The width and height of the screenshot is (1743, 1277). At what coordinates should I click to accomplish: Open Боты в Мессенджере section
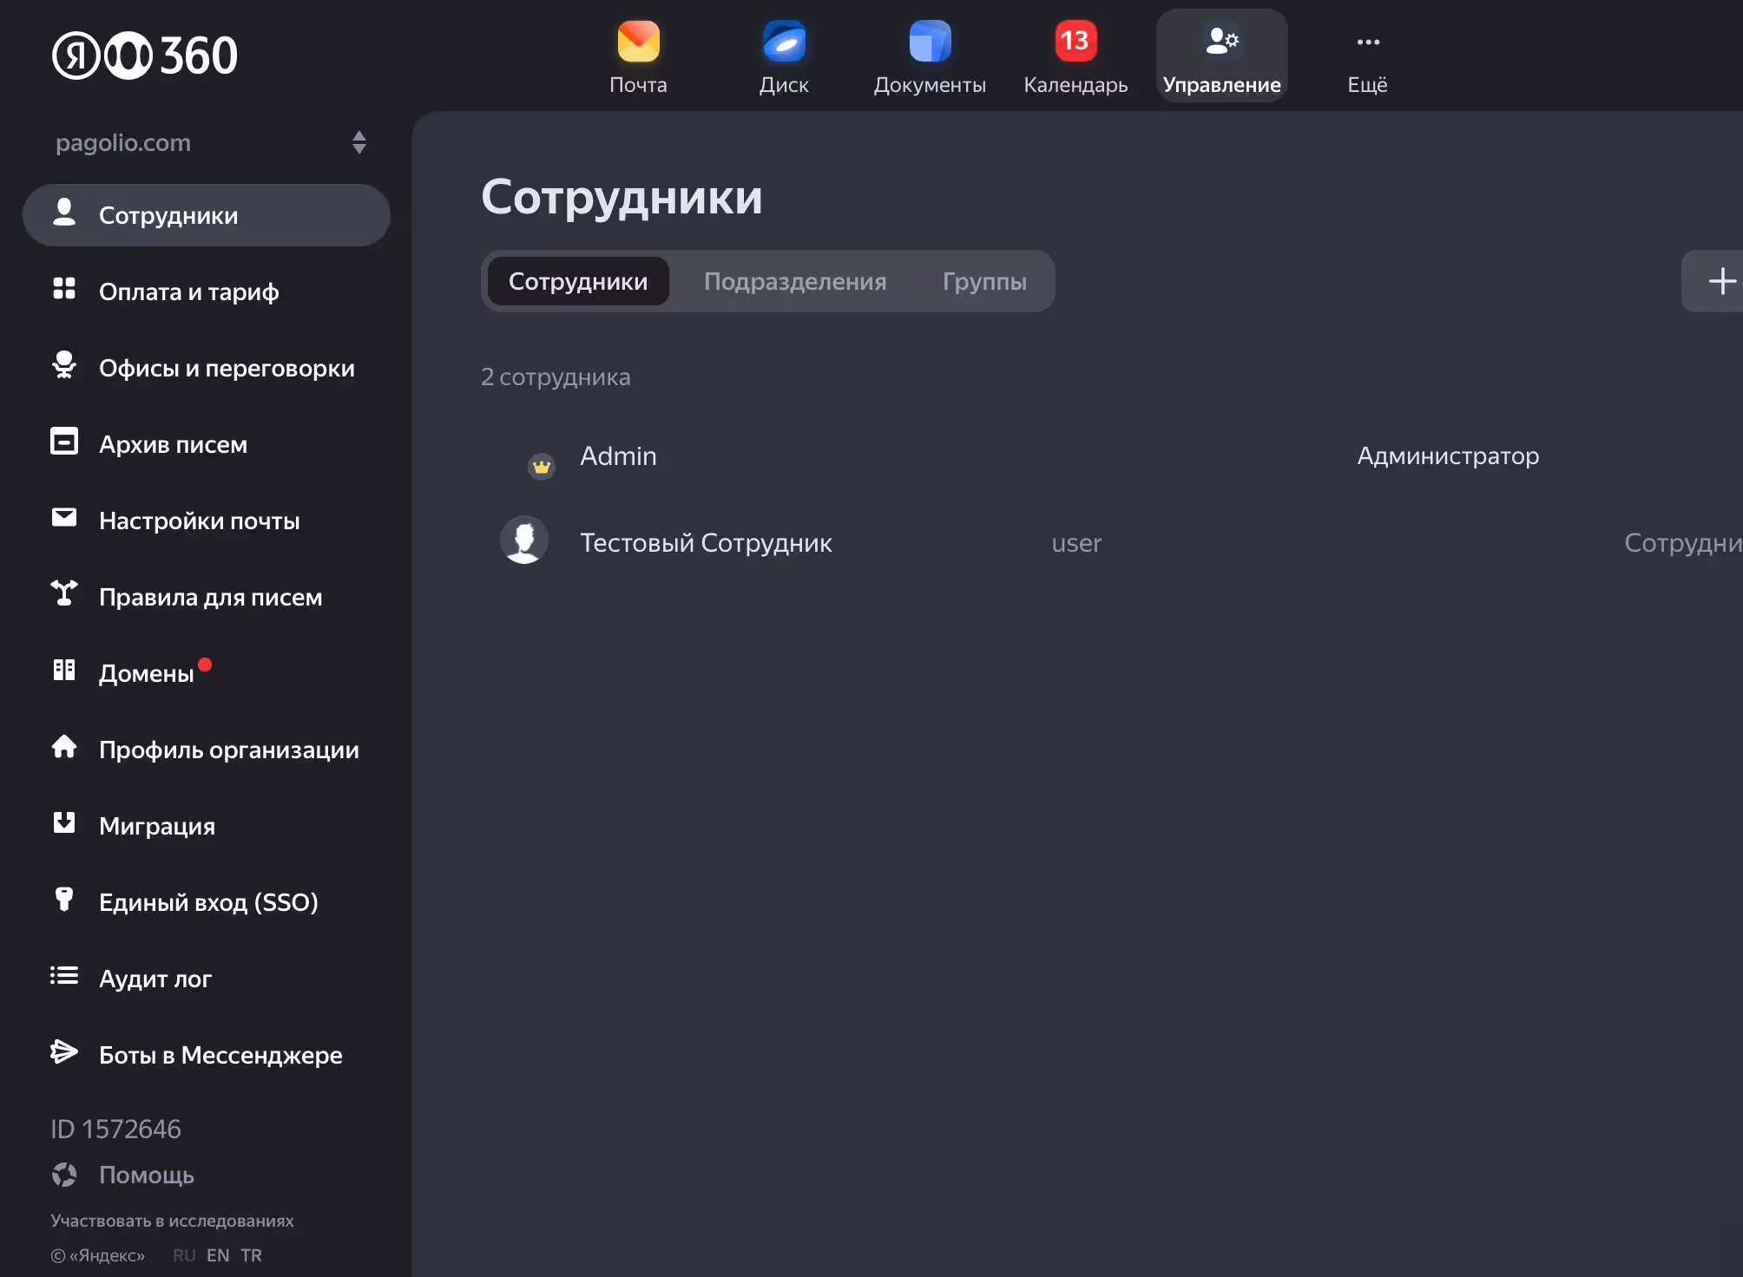click(x=220, y=1055)
